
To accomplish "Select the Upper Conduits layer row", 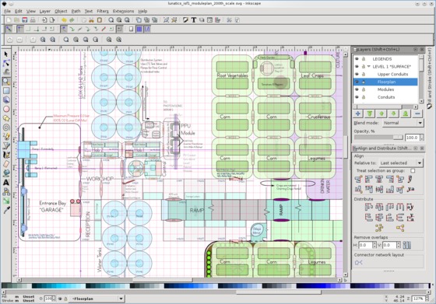I will tap(385, 74).
